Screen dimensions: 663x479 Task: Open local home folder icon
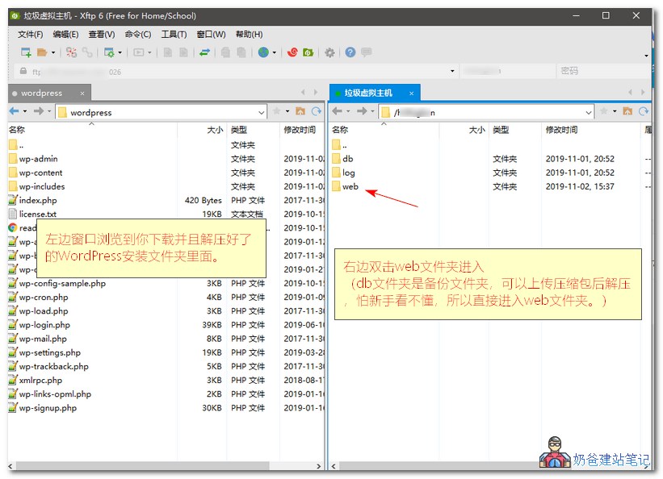coord(300,112)
